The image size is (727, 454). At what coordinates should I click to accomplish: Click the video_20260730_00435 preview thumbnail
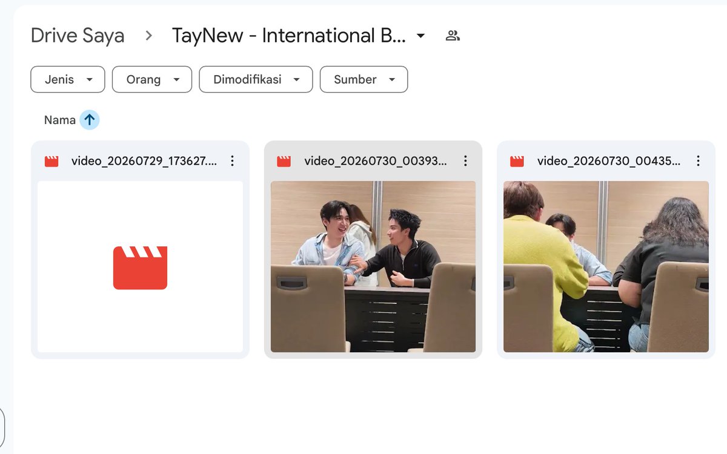(x=606, y=267)
